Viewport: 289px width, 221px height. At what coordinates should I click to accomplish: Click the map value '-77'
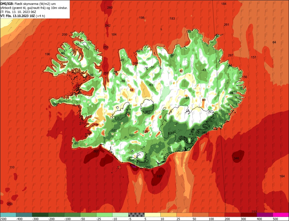(76, 143)
